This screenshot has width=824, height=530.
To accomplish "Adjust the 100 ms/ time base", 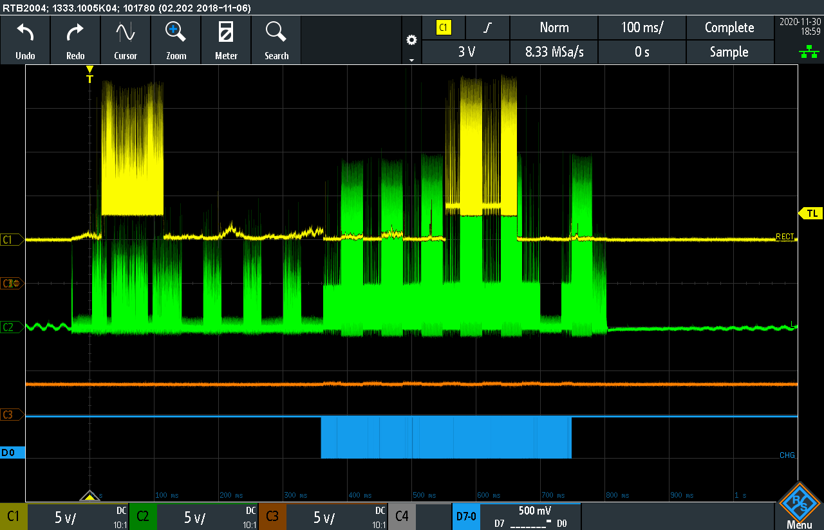I will pyautogui.click(x=642, y=28).
